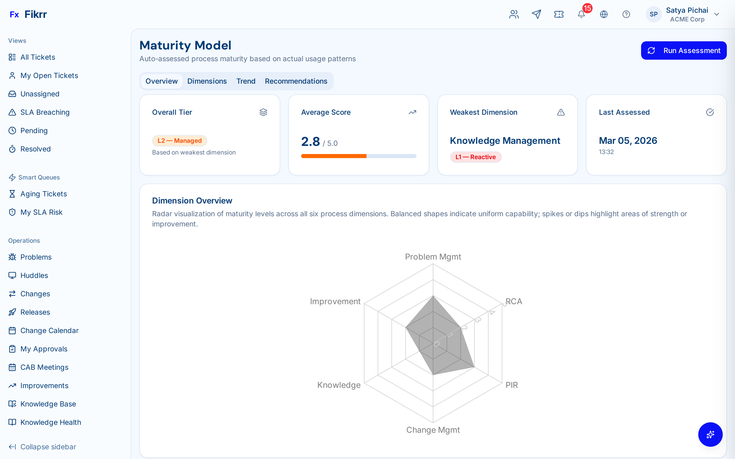Select the L1 — Reactive badge
The image size is (735, 459).
[475, 157]
